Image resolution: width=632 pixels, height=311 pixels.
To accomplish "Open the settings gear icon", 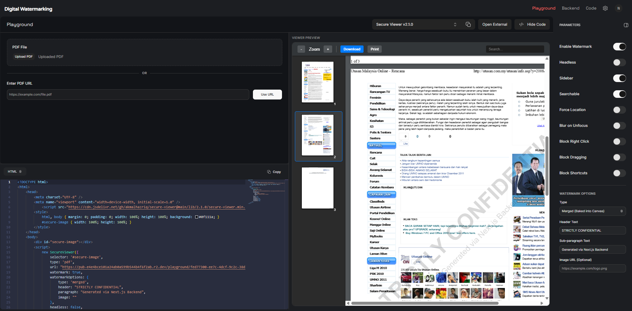I will (605, 8).
